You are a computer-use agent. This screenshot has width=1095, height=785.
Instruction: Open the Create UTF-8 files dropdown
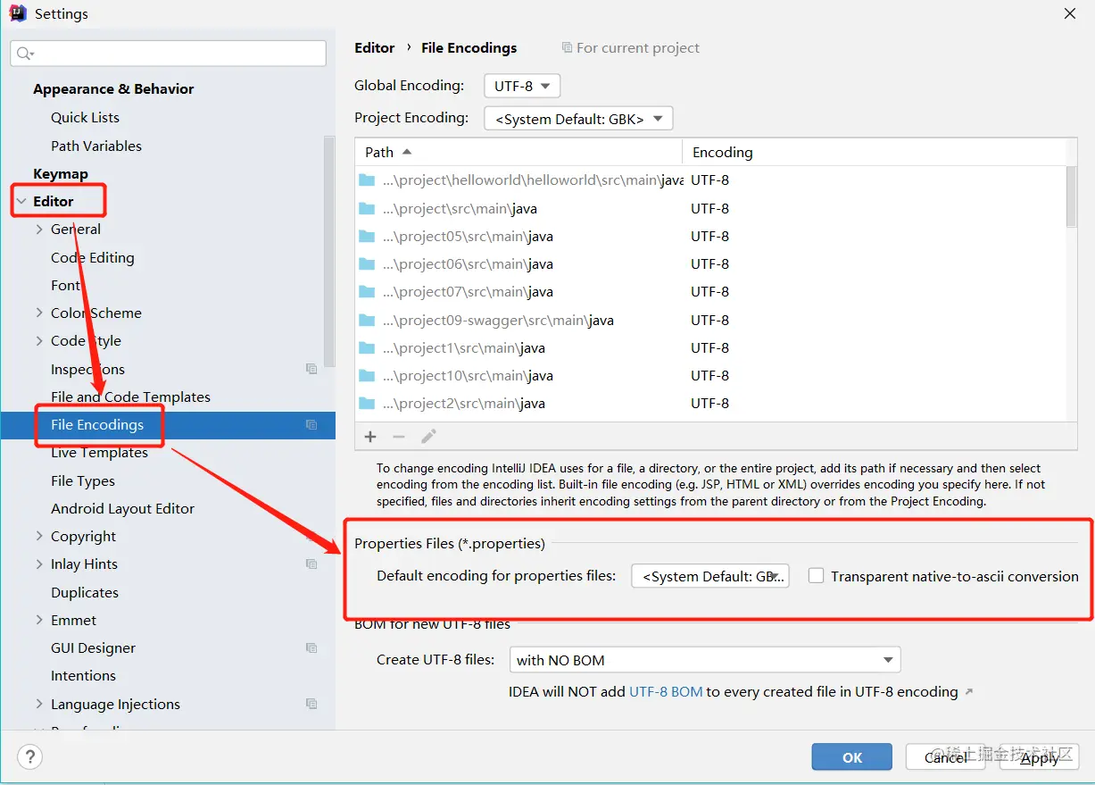pyautogui.click(x=705, y=660)
